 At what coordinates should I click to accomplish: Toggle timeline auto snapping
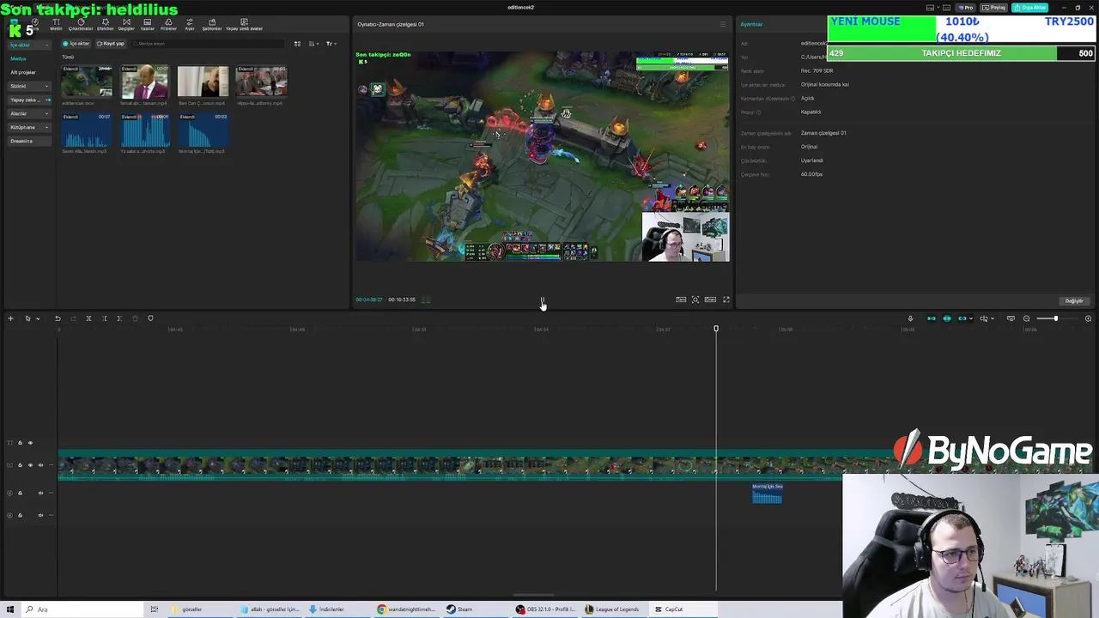(x=947, y=318)
